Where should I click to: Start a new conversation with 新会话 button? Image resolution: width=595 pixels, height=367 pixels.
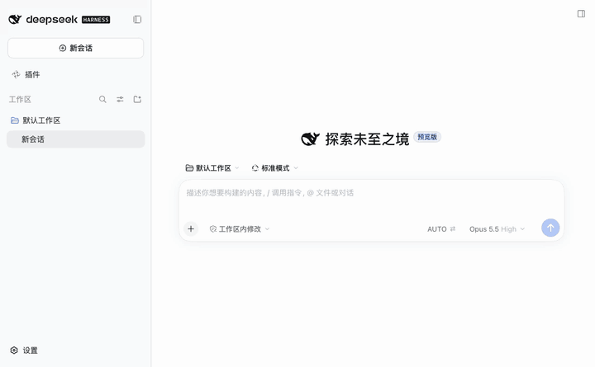pyautogui.click(x=75, y=48)
